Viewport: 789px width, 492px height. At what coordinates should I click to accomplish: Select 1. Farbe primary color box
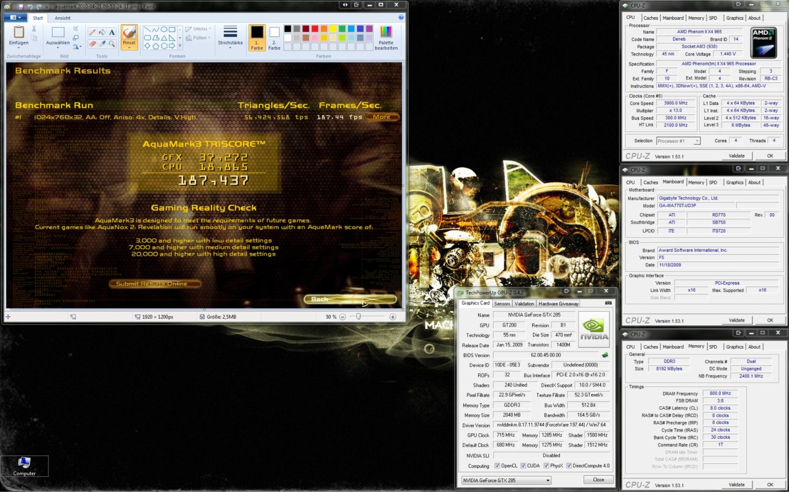point(257,38)
